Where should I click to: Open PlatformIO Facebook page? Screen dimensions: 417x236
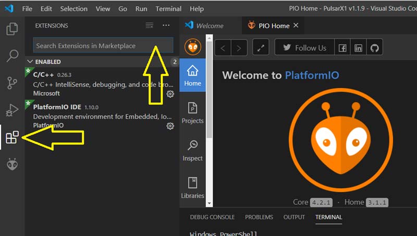pos(342,48)
